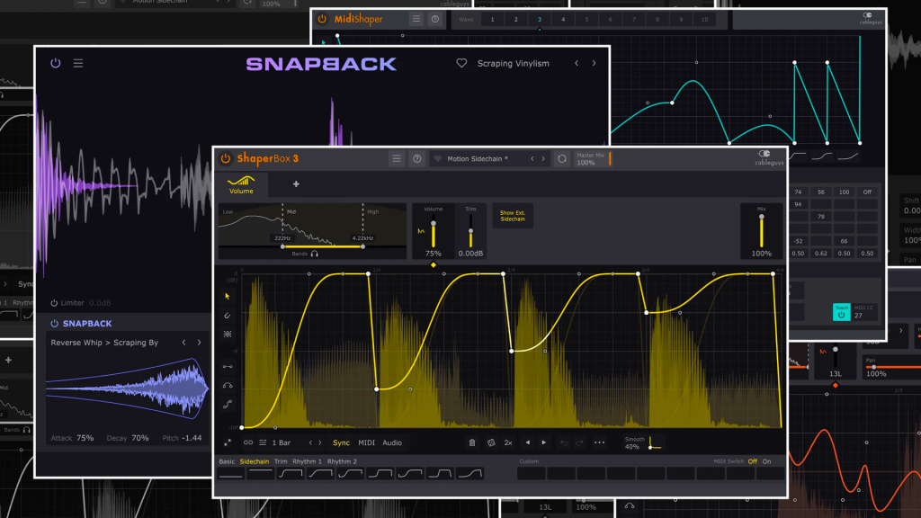Image resolution: width=921 pixels, height=518 pixels.
Task: Select Audio trigger mode
Action: [x=392, y=442]
